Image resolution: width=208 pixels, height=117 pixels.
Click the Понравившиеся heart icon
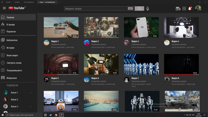click(x=3, y=70)
